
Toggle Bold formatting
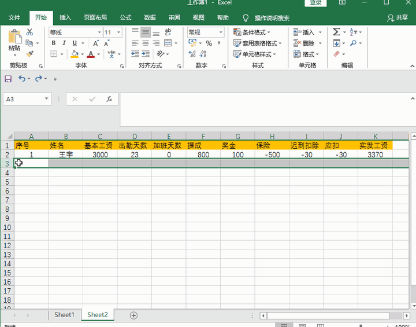pyautogui.click(x=54, y=43)
